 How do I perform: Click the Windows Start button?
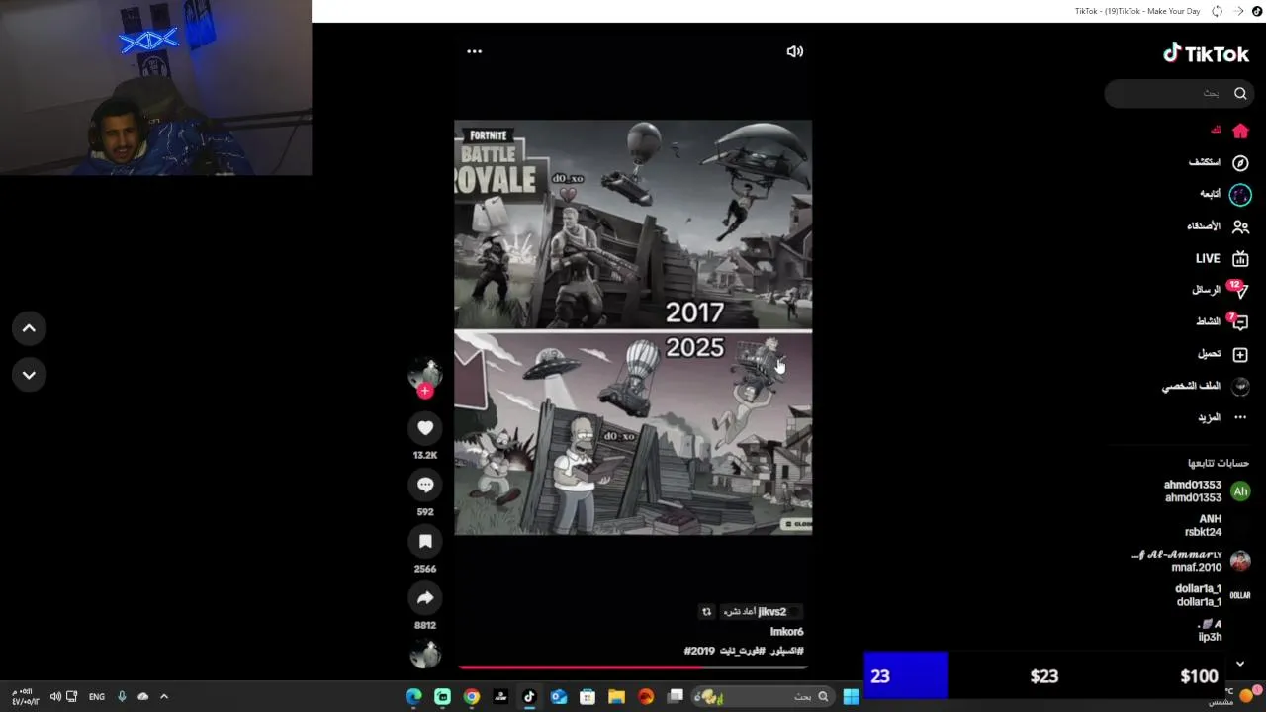click(x=851, y=697)
